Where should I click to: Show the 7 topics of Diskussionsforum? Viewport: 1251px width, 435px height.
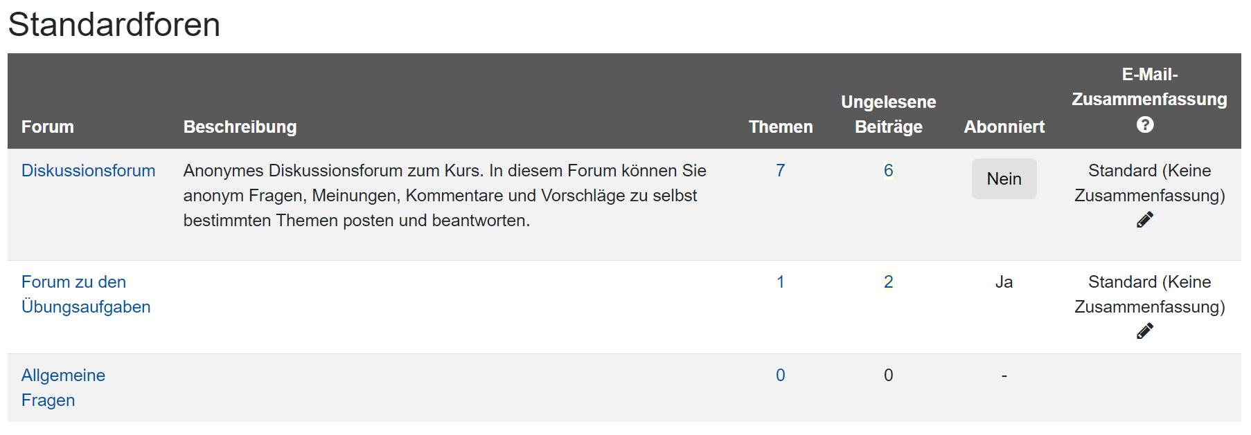[780, 170]
